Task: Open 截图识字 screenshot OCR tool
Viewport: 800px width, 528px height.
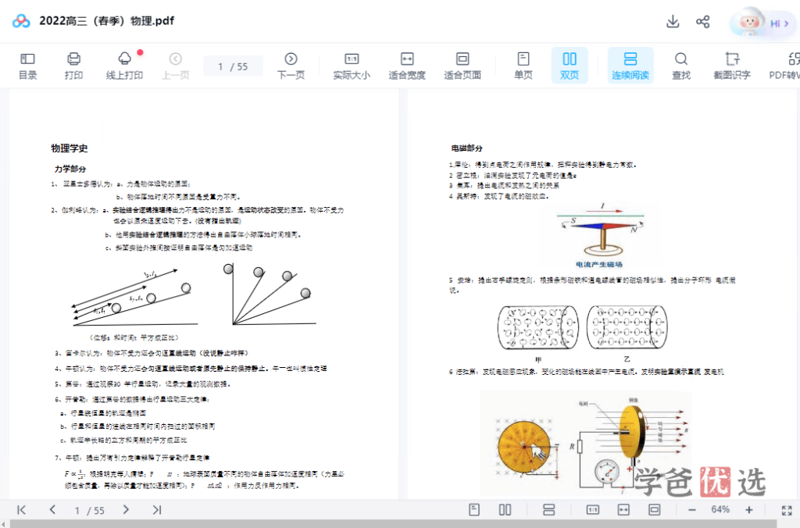Action: pyautogui.click(x=731, y=66)
